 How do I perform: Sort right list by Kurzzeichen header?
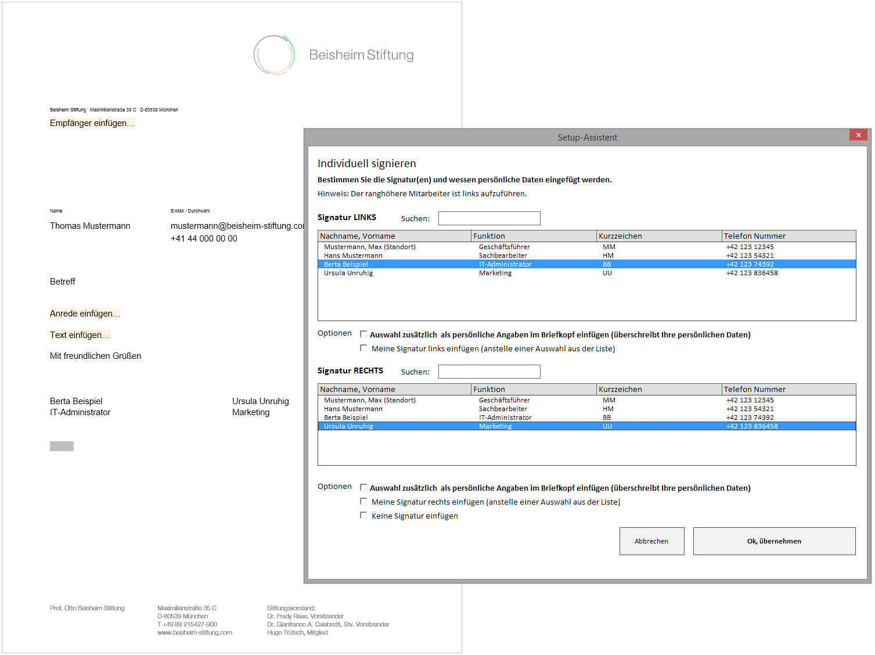tap(660, 390)
